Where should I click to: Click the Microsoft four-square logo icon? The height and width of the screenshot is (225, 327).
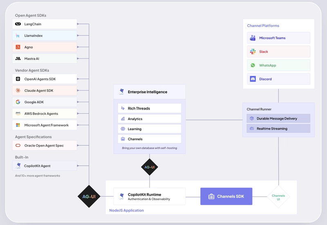(18, 125)
